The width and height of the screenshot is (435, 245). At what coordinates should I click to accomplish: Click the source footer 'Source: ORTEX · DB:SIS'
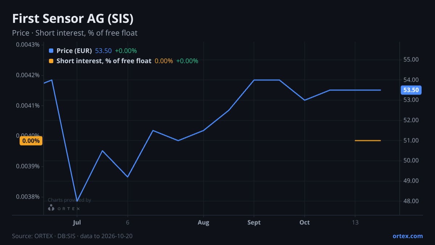pyautogui.click(x=72, y=236)
